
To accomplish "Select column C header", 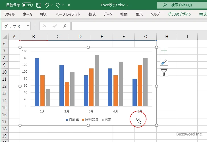I will click(58, 37).
